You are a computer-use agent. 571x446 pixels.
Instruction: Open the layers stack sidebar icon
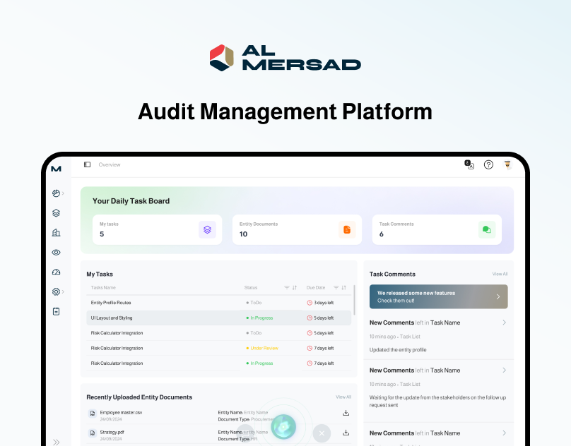56,213
